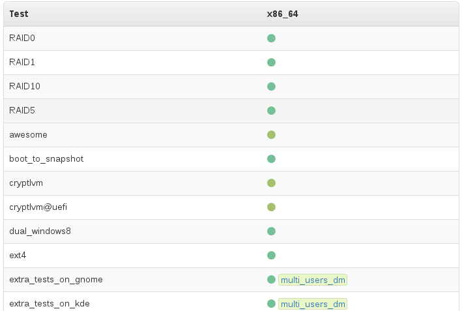Select the RAID10 test name
Image resolution: width=462 pixels, height=311 pixels.
click(25, 86)
